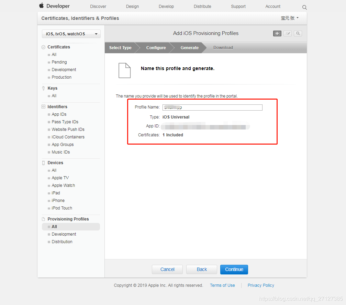This screenshot has width=346, height=305.
Task: Click the Devices section heading
Action: pyautogui.click(x=55, y=163)
